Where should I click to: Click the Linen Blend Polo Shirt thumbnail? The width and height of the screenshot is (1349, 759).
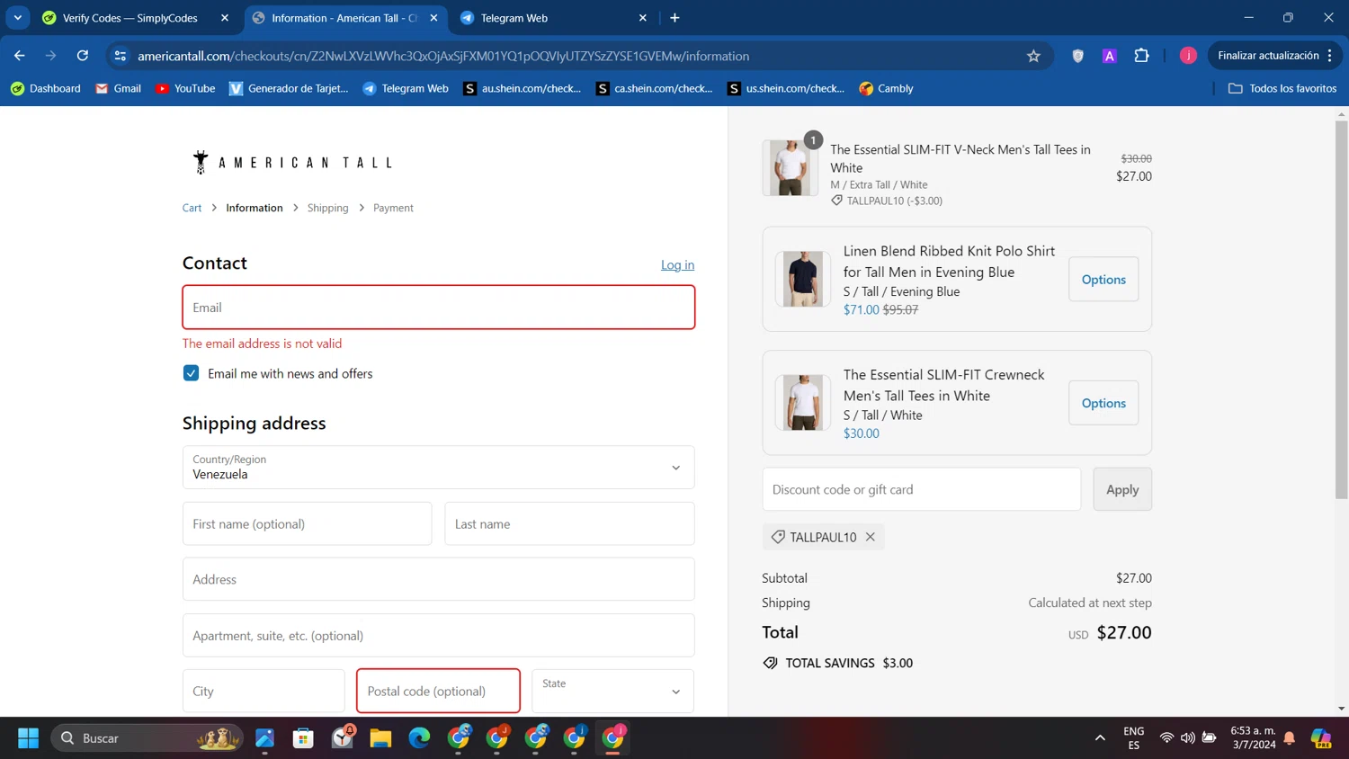click(802, 279)
